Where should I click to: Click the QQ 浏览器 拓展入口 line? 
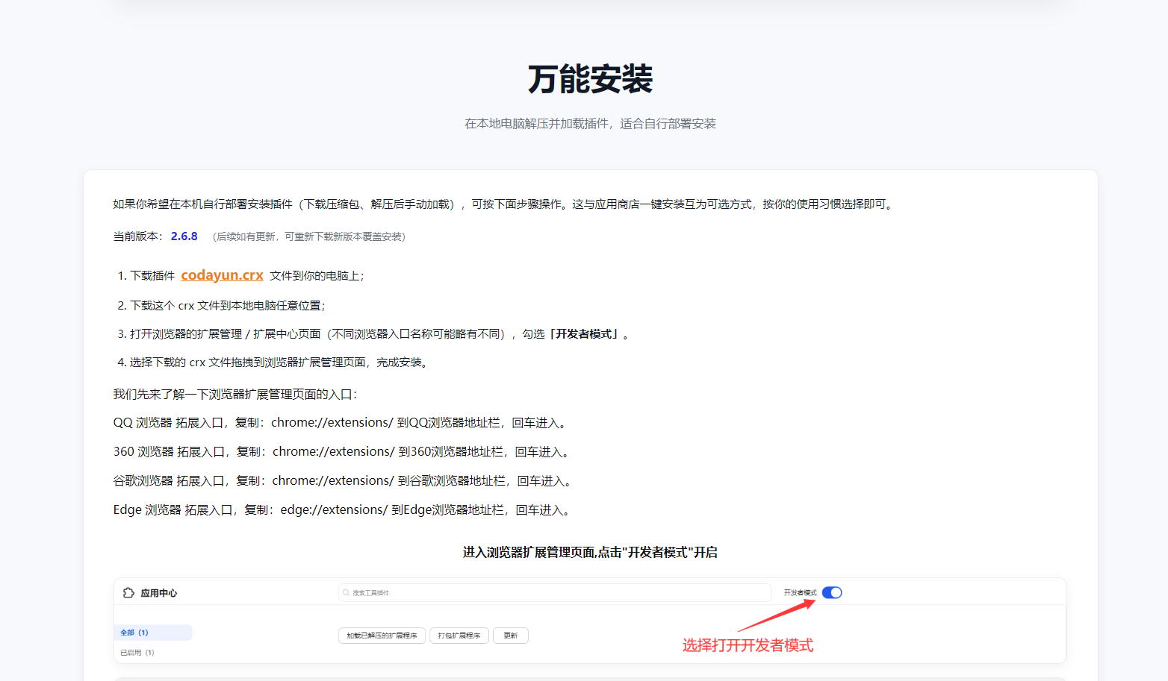(341, 423)
